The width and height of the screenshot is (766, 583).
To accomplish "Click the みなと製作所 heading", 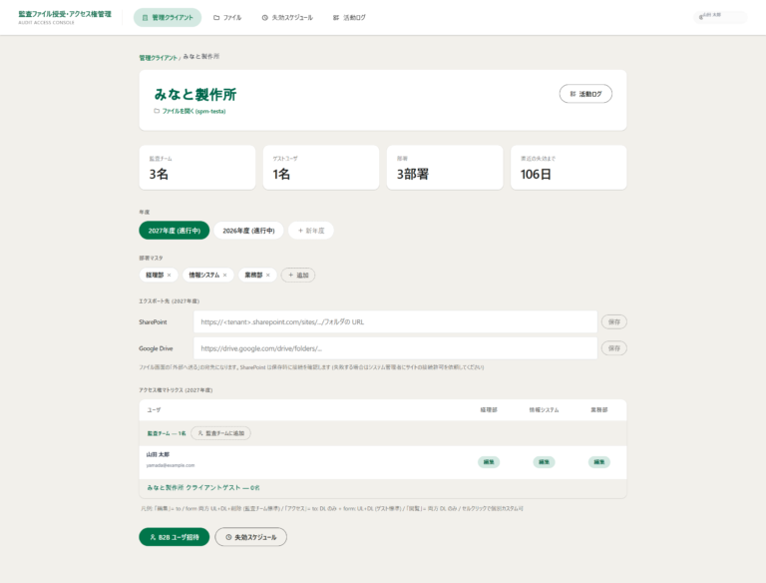I will coord(195,95).
